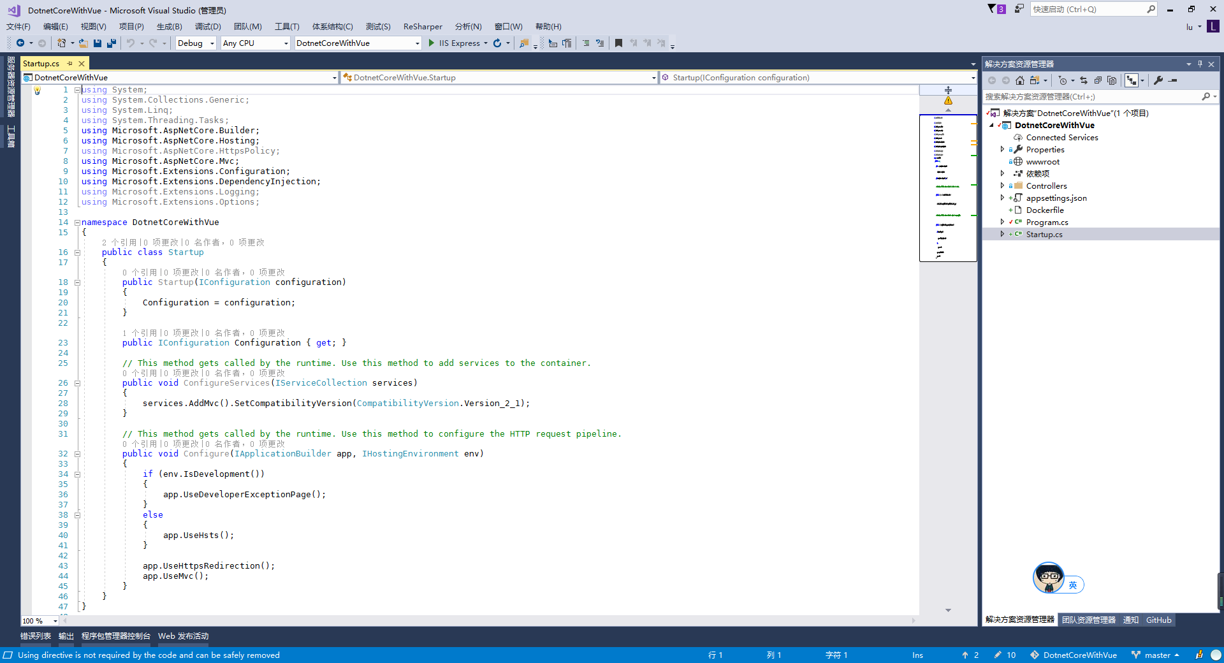Comment out the selected lines icon
Viewport: 1224px width, 663px height.
[586, 43]
